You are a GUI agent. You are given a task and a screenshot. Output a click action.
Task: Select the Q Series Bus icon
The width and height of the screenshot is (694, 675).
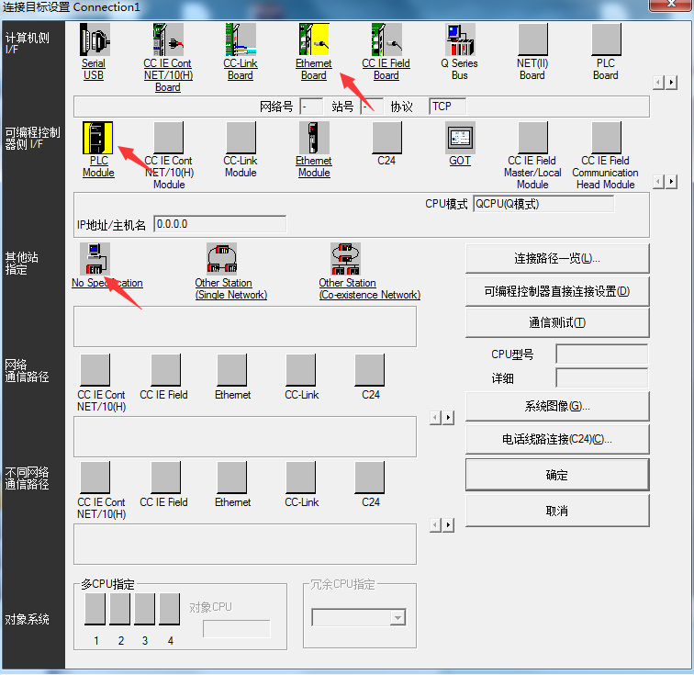pos(460,40)
